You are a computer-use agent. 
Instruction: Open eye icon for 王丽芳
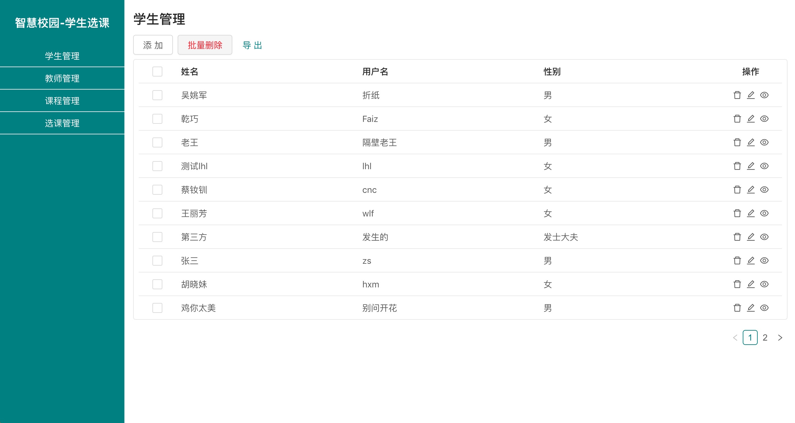[x=764, y=213]
